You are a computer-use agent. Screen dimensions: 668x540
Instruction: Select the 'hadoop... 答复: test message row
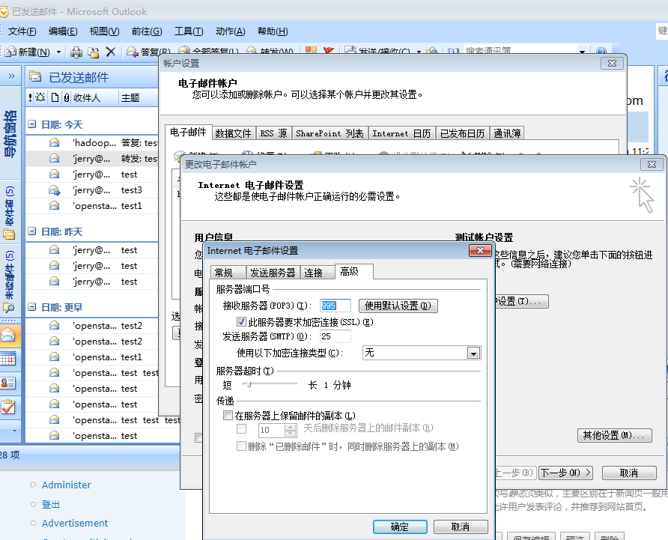pyautogui.click(x=92, y=143)
